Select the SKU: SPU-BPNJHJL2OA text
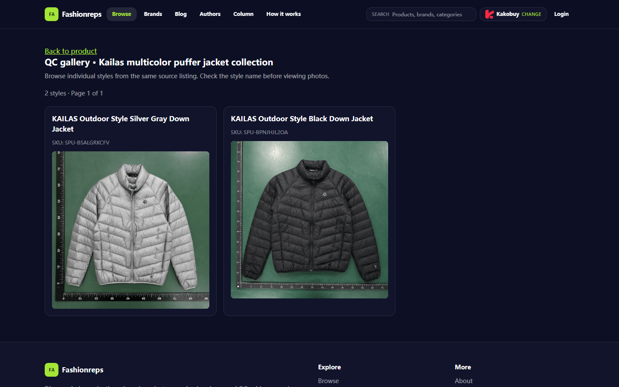The image size is (619, 387). click(x=259, y=132)
